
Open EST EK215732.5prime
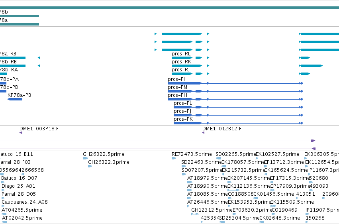(243, 170)
